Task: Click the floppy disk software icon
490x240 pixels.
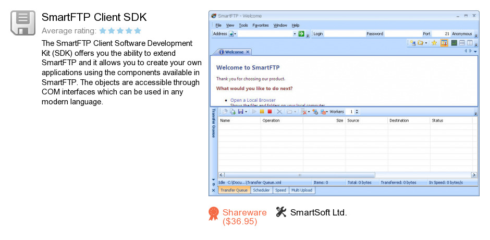Action: pos(23,23)
